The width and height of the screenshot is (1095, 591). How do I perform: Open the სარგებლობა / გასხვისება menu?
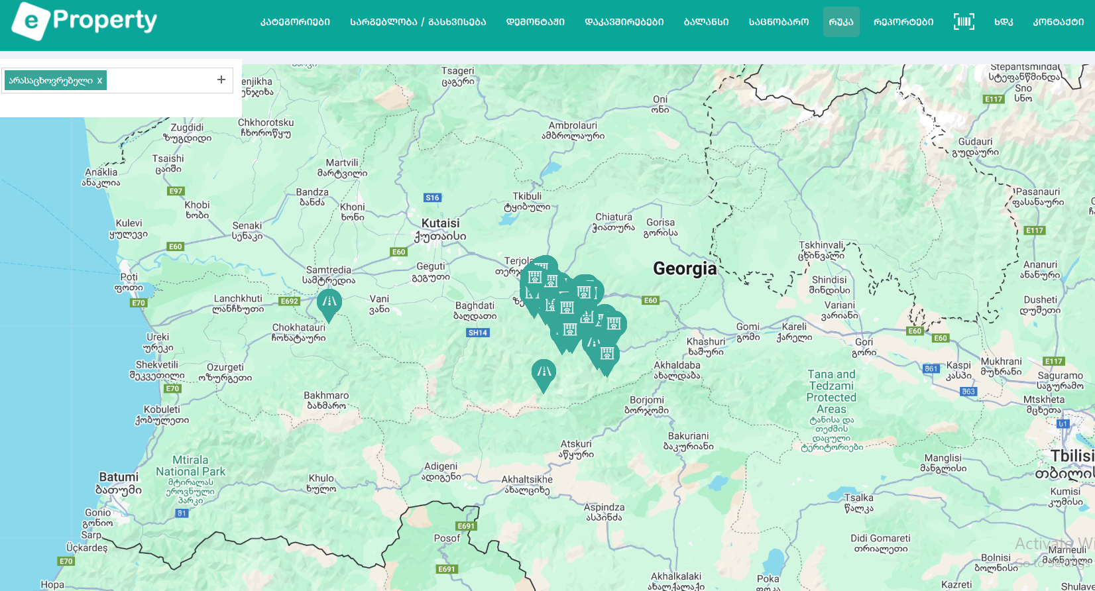418,22
